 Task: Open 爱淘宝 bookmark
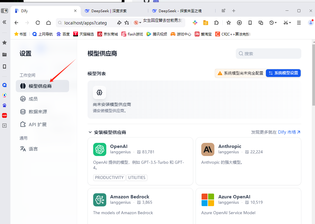point(203,34)
